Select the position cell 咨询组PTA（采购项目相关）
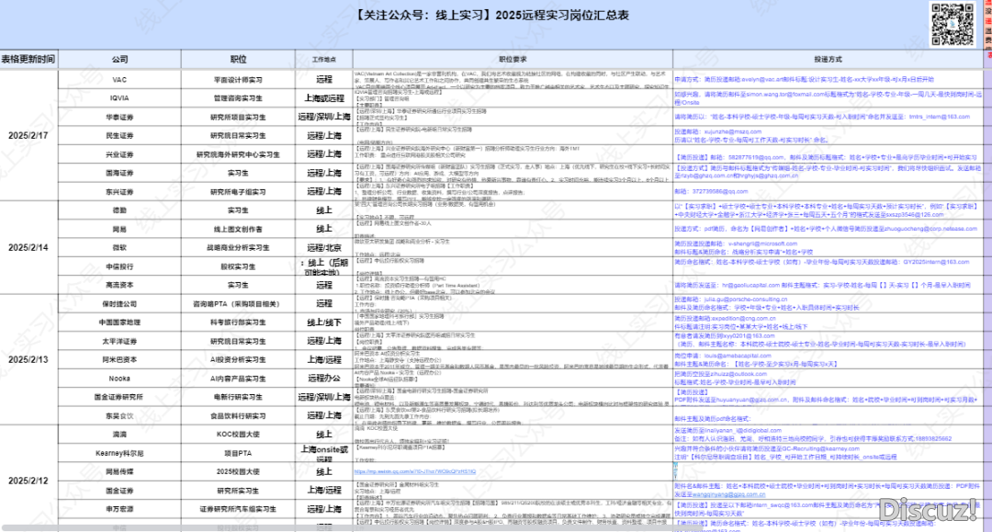 238,303
